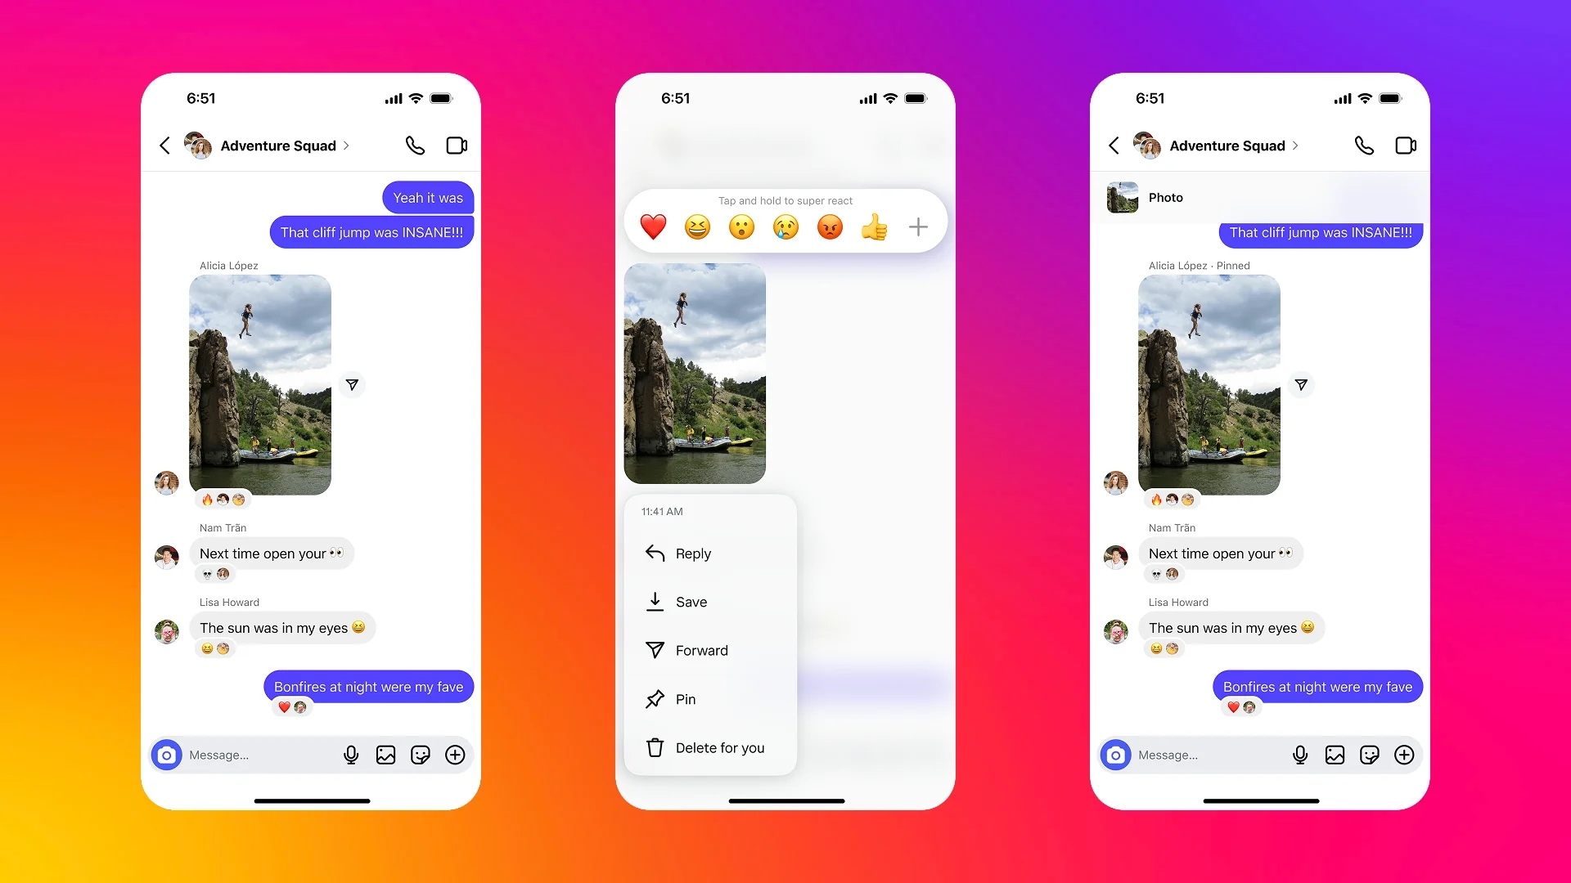This screenshot has width=1571, height=883.
Task: Tap the microphone icon in message bar
Action: pos(352,755)
